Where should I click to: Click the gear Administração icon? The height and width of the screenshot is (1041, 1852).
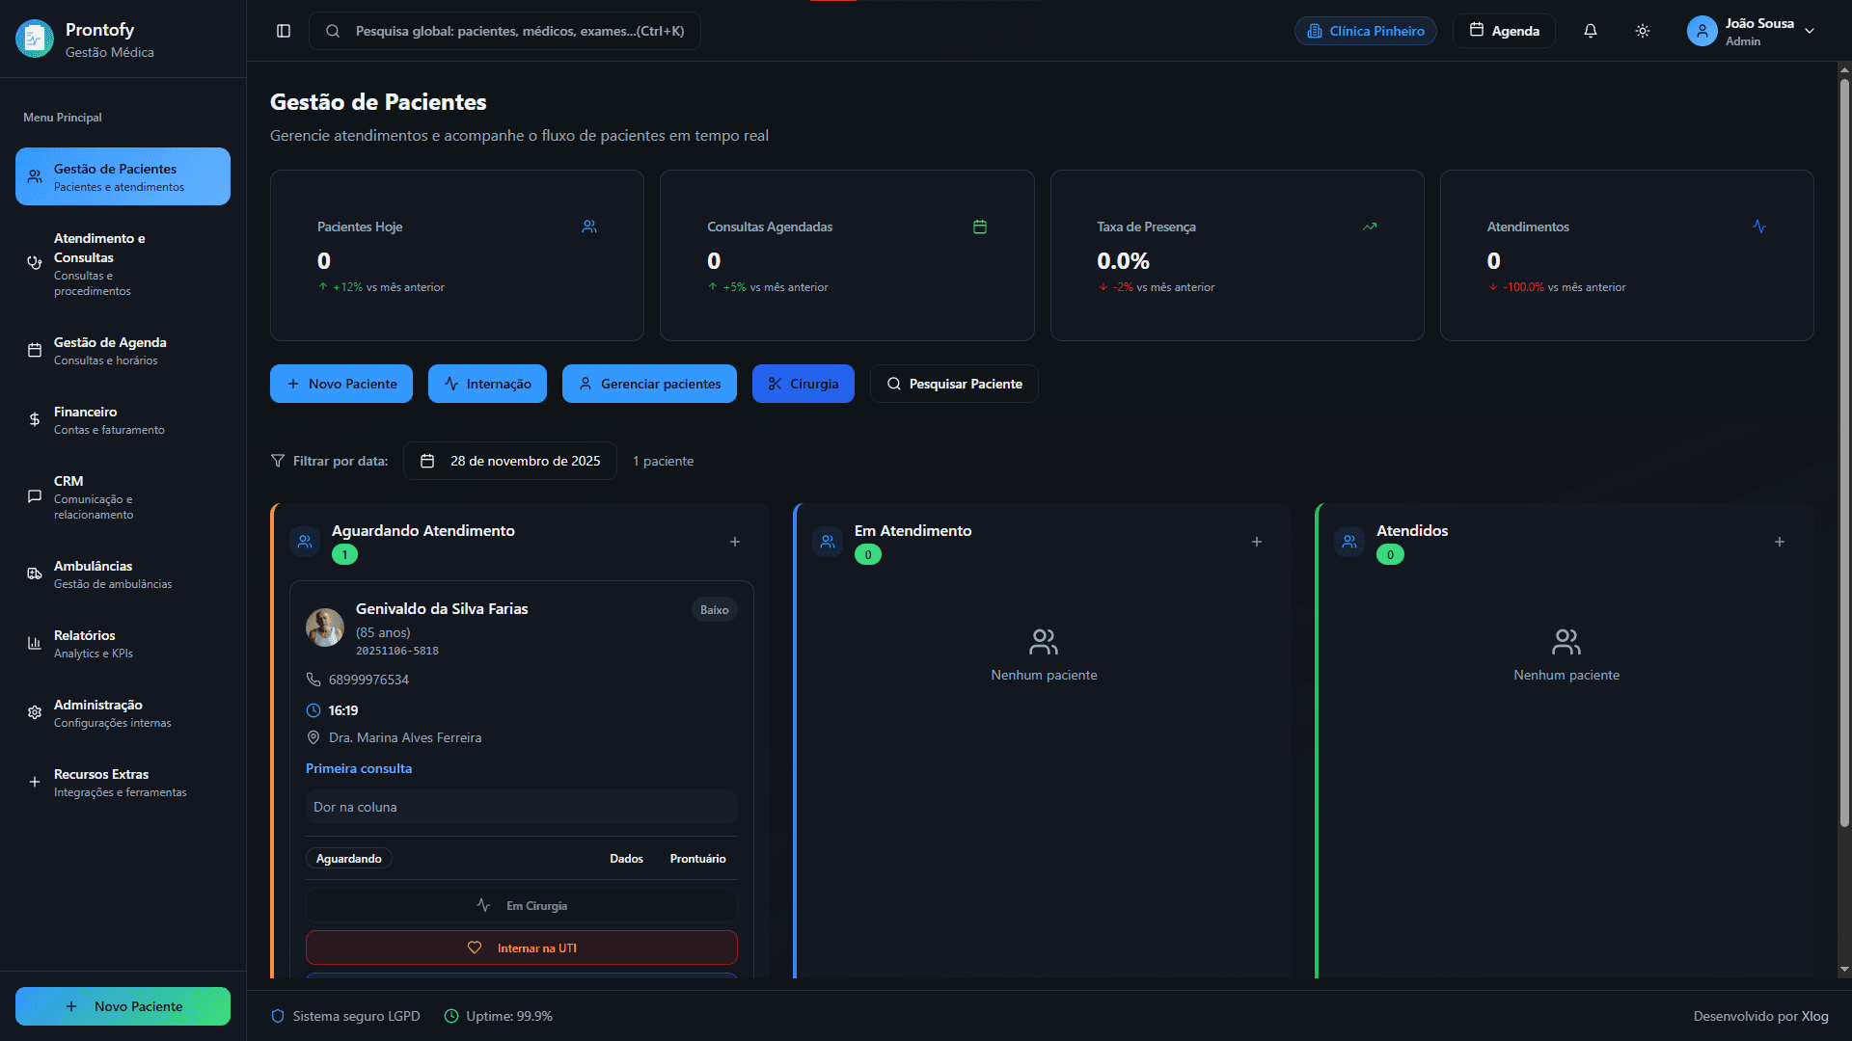point(35,712)
